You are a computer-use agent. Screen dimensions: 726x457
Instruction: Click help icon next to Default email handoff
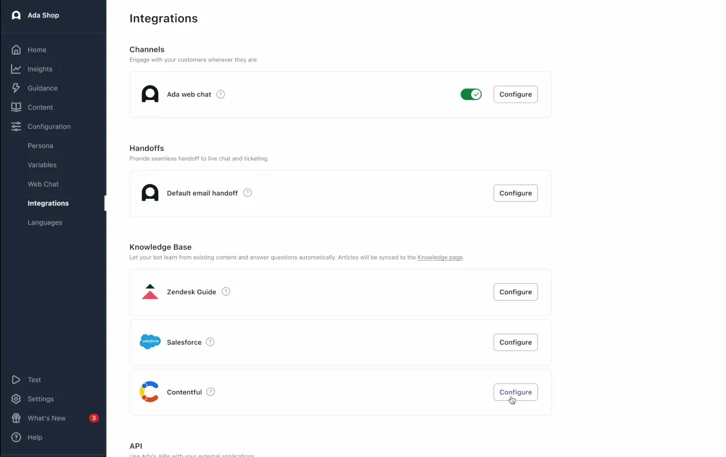[x=248, y=193]
